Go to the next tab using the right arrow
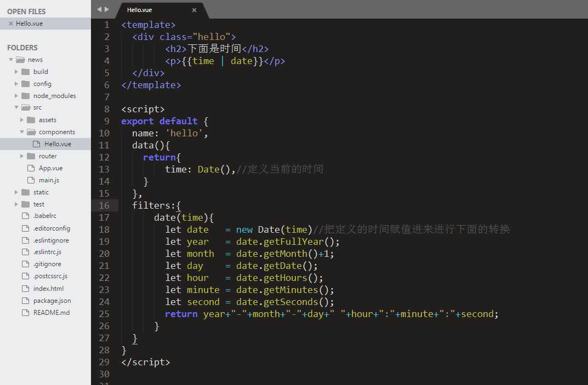588x385 pixels. click(x=107, y=9)
